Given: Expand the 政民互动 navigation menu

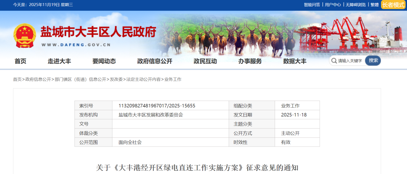Looking at the screenshot, I should (205, 61).
